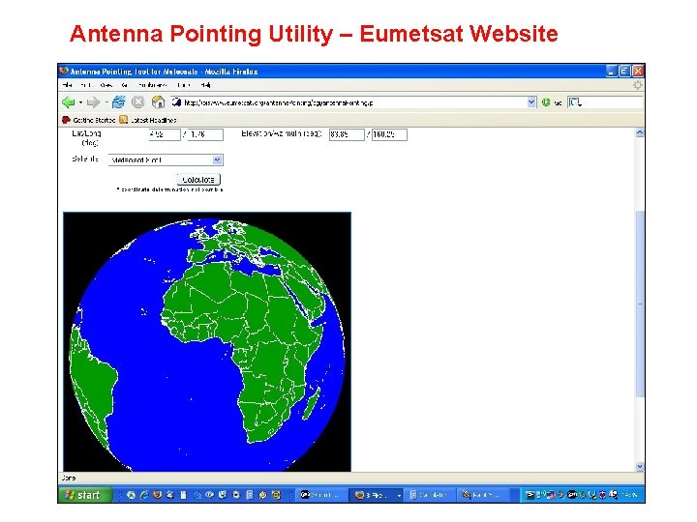Viewport: 697px width, 522px height.
Task: Click the Stop loading icon
Action: [138, 102]
